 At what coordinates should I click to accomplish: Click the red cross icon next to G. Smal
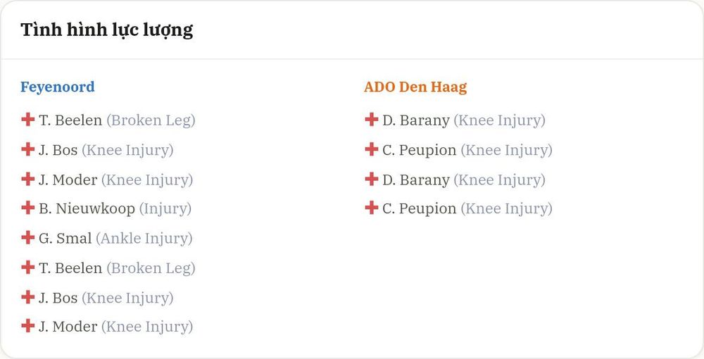tap(28, 237)
